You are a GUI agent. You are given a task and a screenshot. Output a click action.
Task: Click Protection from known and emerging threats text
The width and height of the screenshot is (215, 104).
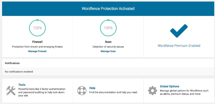37,47
